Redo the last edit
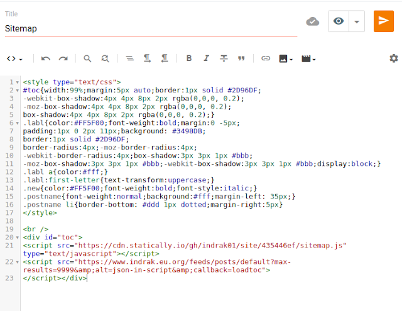 point(63,58)
